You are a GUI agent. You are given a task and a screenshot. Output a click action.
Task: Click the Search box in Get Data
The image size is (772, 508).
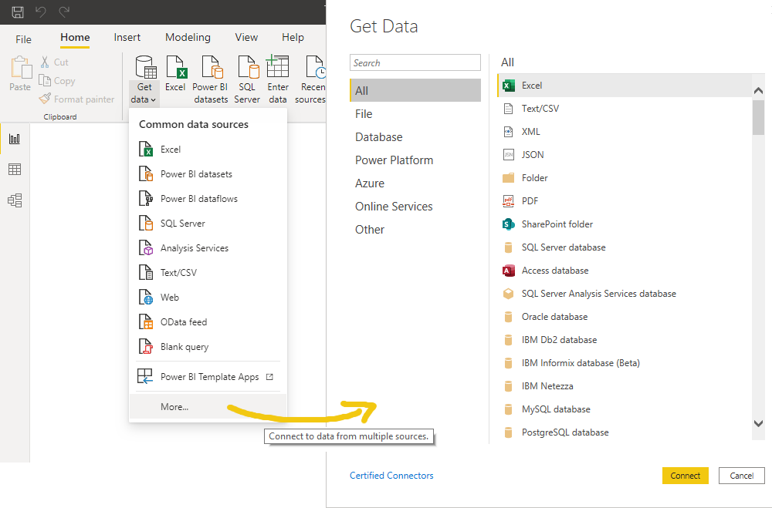click(415, 63)
